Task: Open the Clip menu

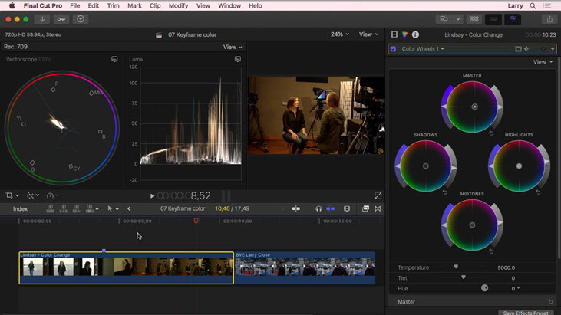Action: pos(155,5)
